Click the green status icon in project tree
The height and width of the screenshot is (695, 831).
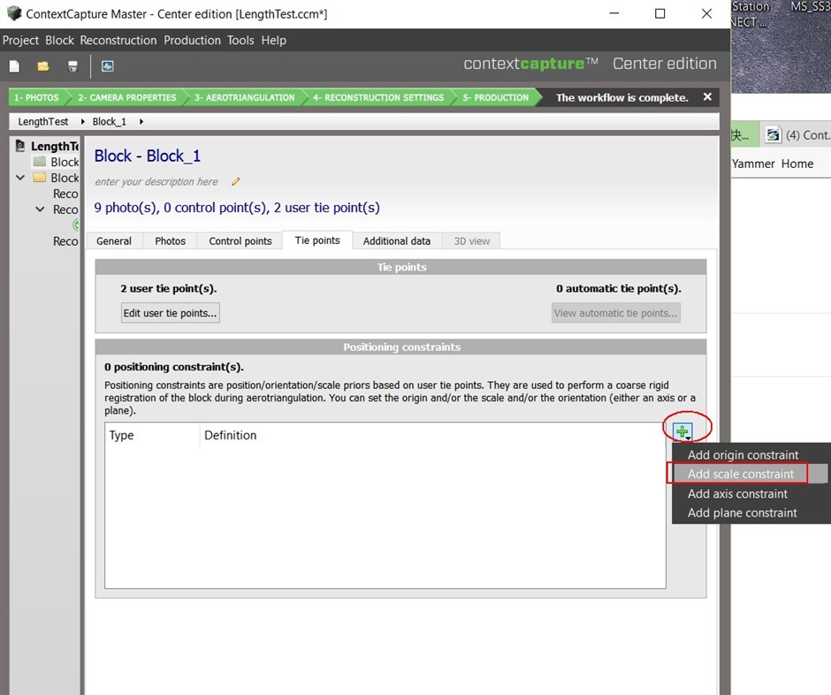coord(76,225)
